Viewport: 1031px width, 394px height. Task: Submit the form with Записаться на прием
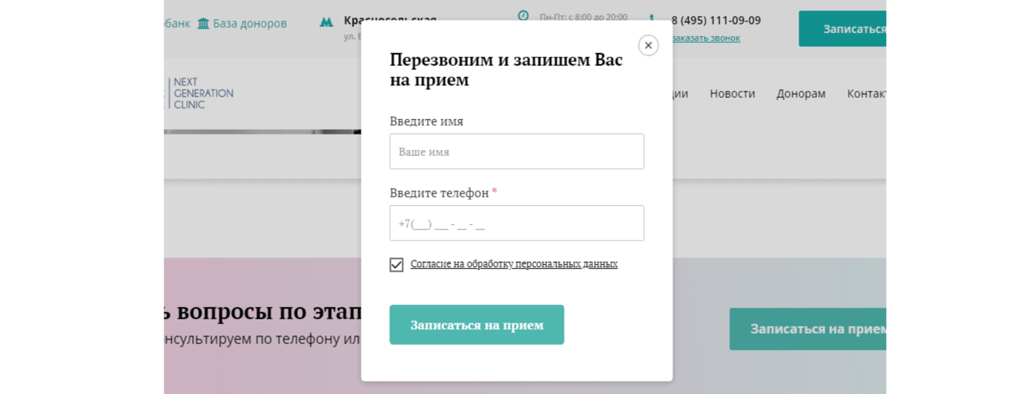click(x=476, y=325)
